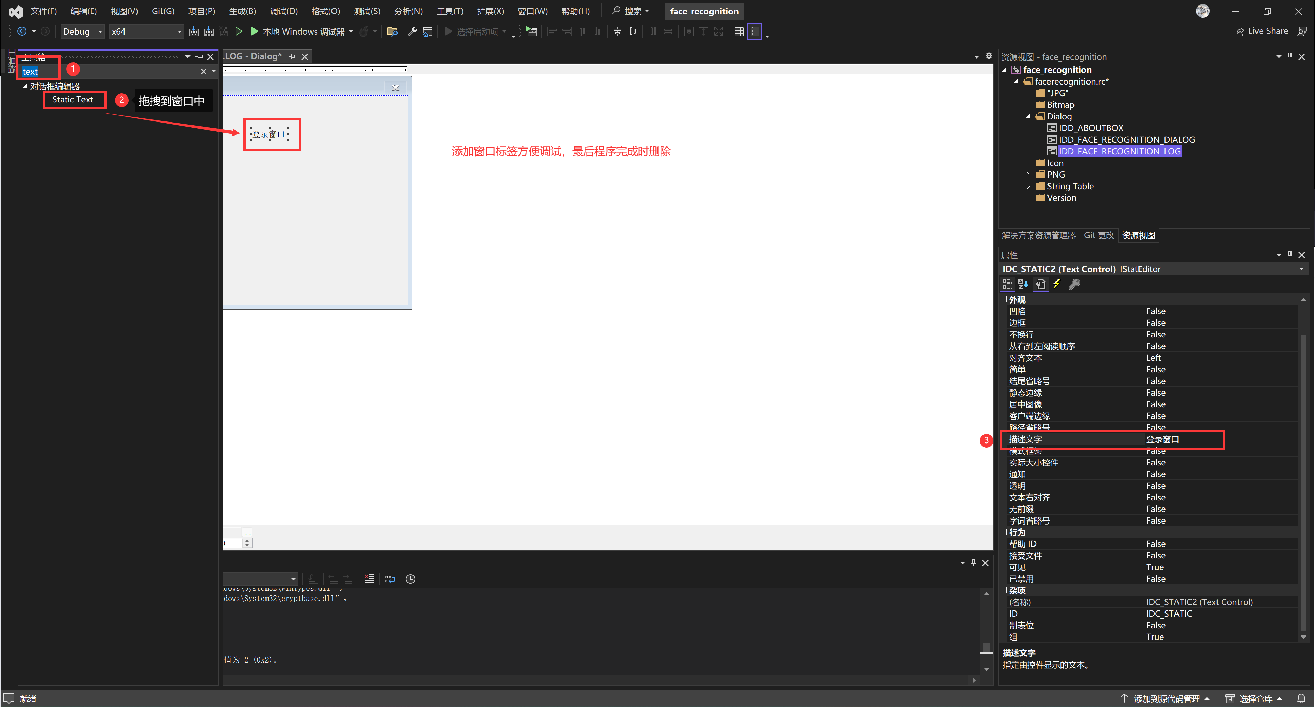The height and width of the screenshot is (707, 1315).
Task: Show control events lightning icon
Action: point(1057,284)
